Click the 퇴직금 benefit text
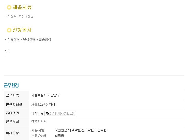Viewport: 186px width, 140px height. 59,136
